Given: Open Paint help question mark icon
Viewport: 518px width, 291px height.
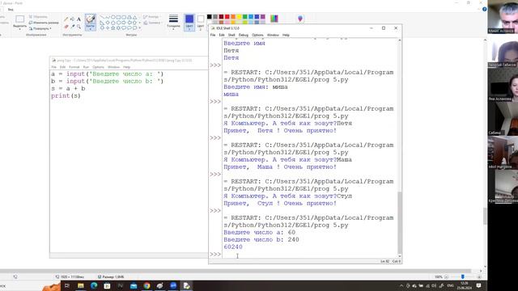Looking at the screenshot, I should click(484, 9).
